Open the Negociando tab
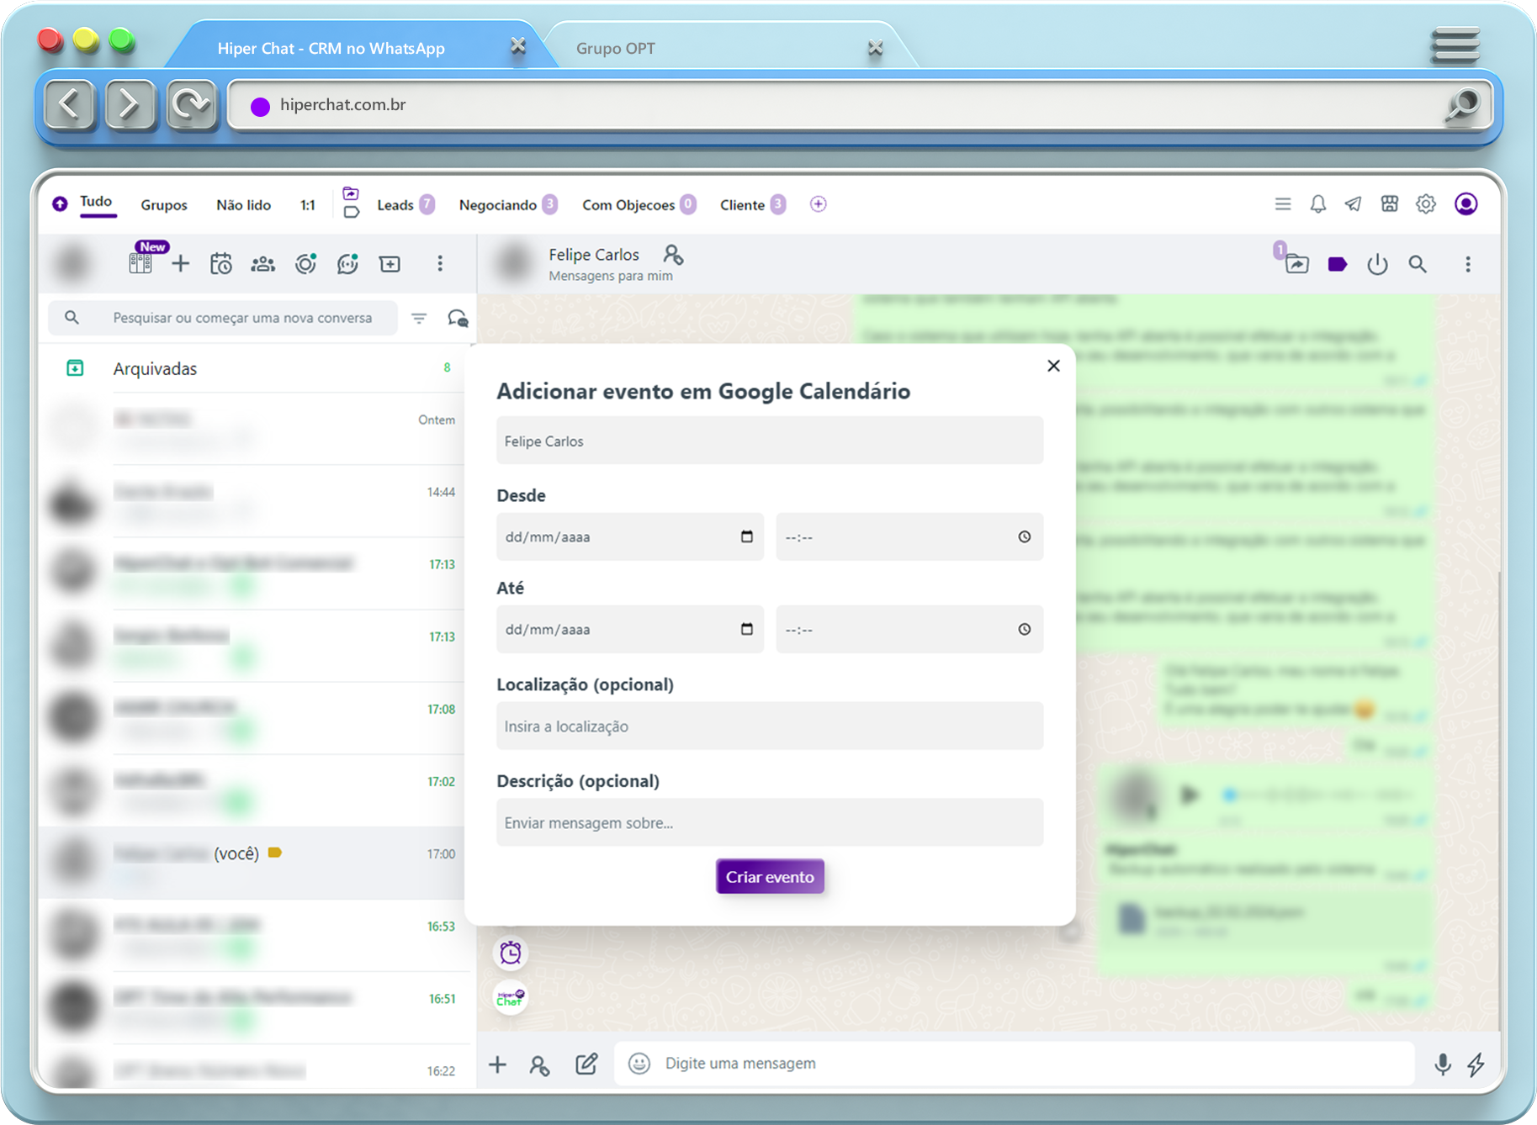 click(497, 205)
